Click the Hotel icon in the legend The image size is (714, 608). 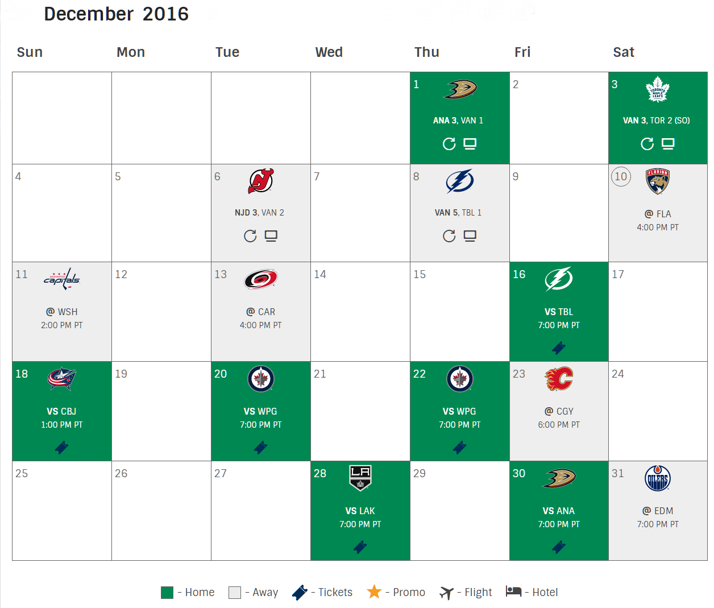click(x=513, y=592)
